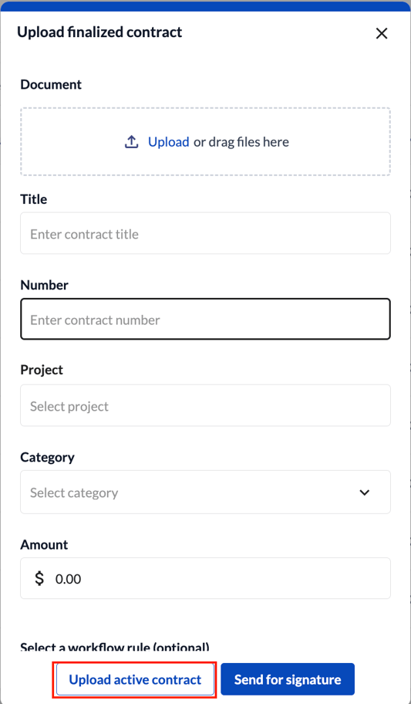
Task: Click the Number field label
Action: tap(45, 285)
